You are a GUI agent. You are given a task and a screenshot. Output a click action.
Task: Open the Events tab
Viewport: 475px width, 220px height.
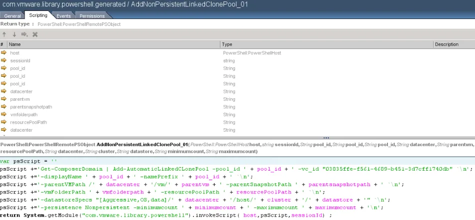[x=63, y=16]
